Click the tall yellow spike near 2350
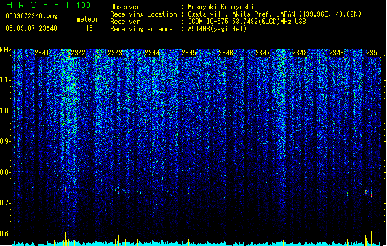 click(x=371, y=238)
